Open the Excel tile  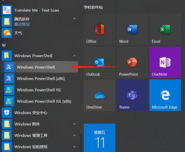point(165,30)
